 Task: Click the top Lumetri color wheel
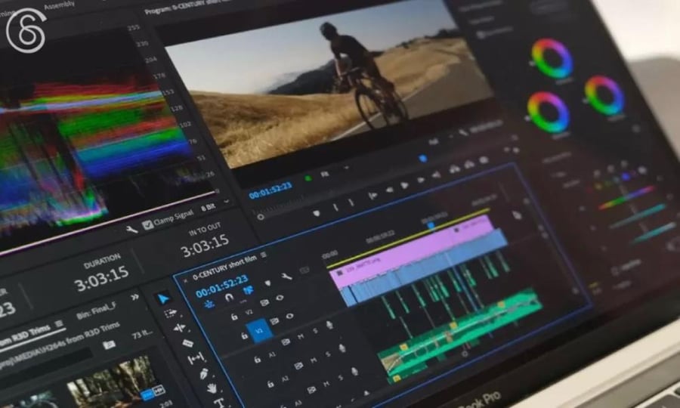(552, 58)
